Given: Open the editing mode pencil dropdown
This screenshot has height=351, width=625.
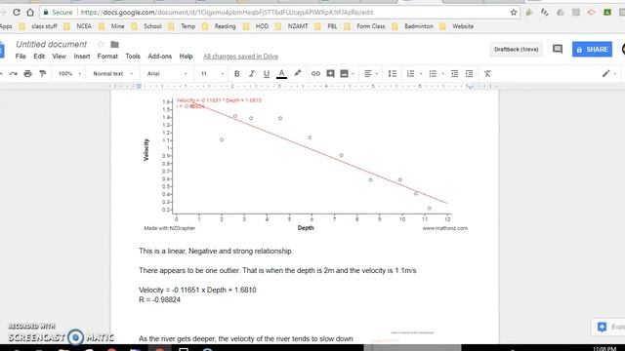Looking at the screenshot, I should click(609, 74).
